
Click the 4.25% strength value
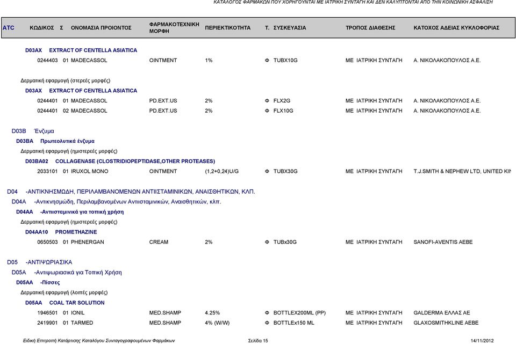(212, 313)
